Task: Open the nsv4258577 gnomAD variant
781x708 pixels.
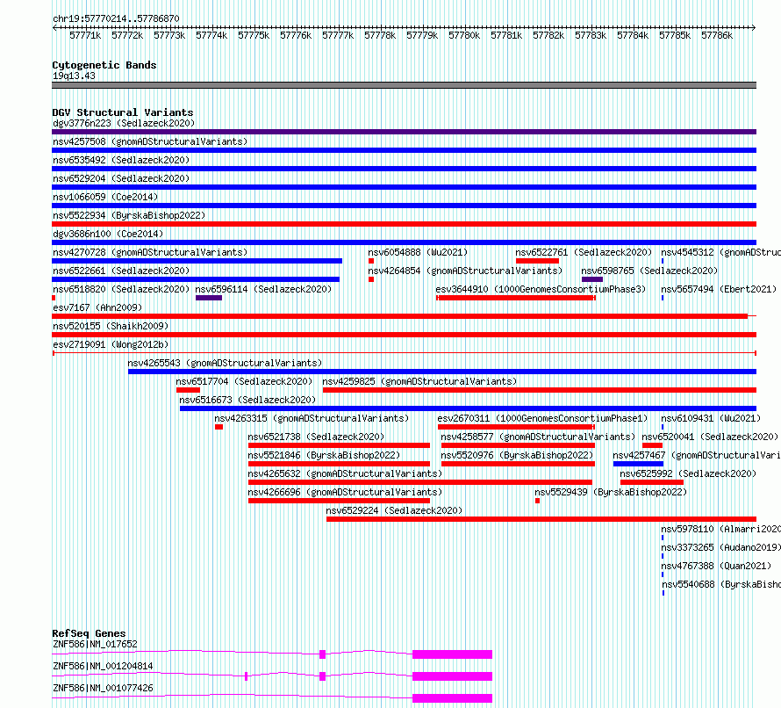Action: coord(538,437)
